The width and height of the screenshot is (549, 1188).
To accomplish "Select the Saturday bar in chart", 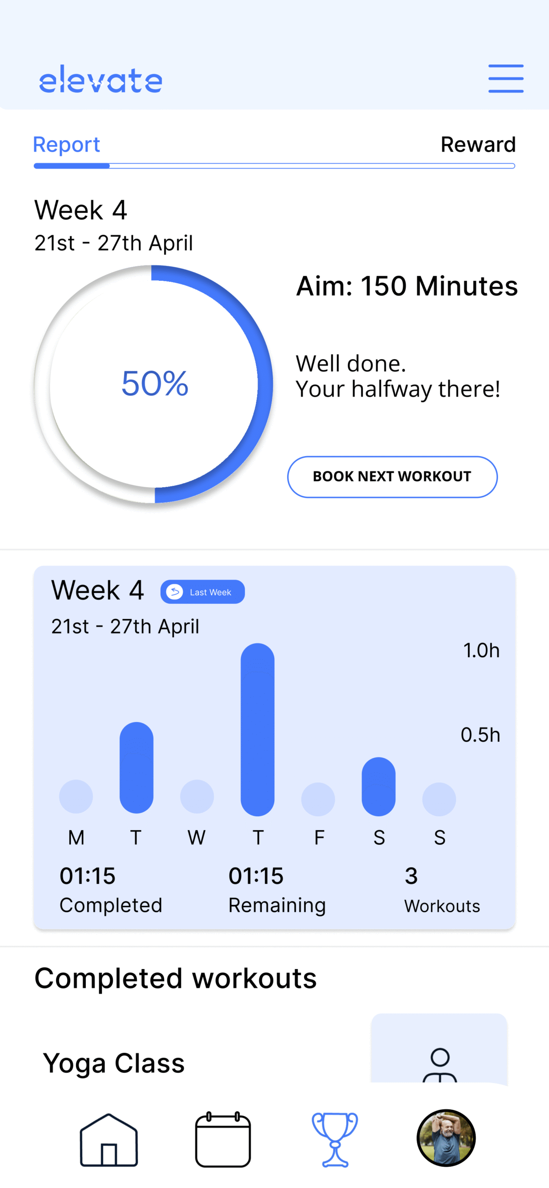I will (379, 786).
